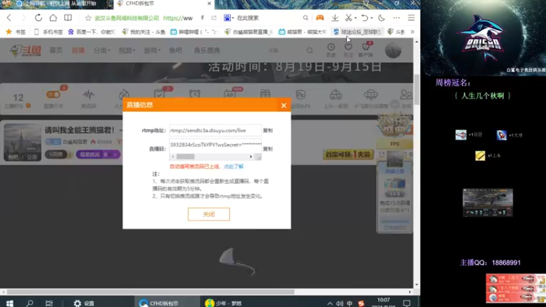Viewport: 546px width, 307px height.
Task: Open the browser hamburger main menu
Action: pyautogui.click(x=412, y=18)
